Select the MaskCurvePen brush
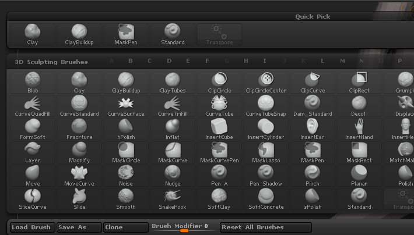The width and height of the screenshot is (414, 235). tap(219, 152)
